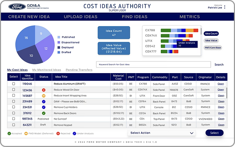Click the blue Under Analysis icon for idea 234531
Image resolution: width=235 pixels, height=147 pixels.
point(44,107)
